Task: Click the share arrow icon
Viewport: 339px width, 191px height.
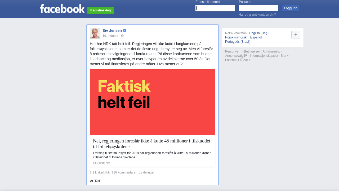Action: click(x=92, y=181)
